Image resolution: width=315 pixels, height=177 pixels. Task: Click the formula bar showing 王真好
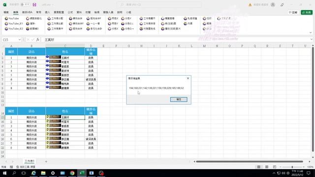coord(177,40)
